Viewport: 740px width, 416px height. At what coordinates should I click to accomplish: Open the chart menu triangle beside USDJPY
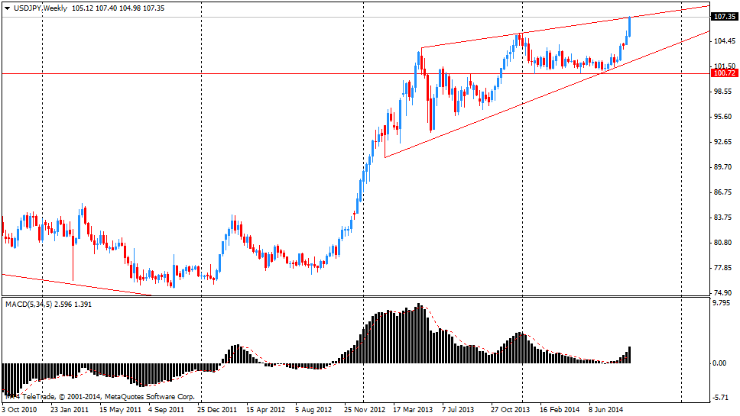[7, 8]
